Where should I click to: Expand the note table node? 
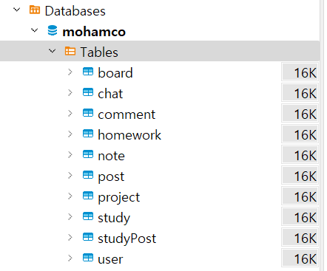click(70, 154)
